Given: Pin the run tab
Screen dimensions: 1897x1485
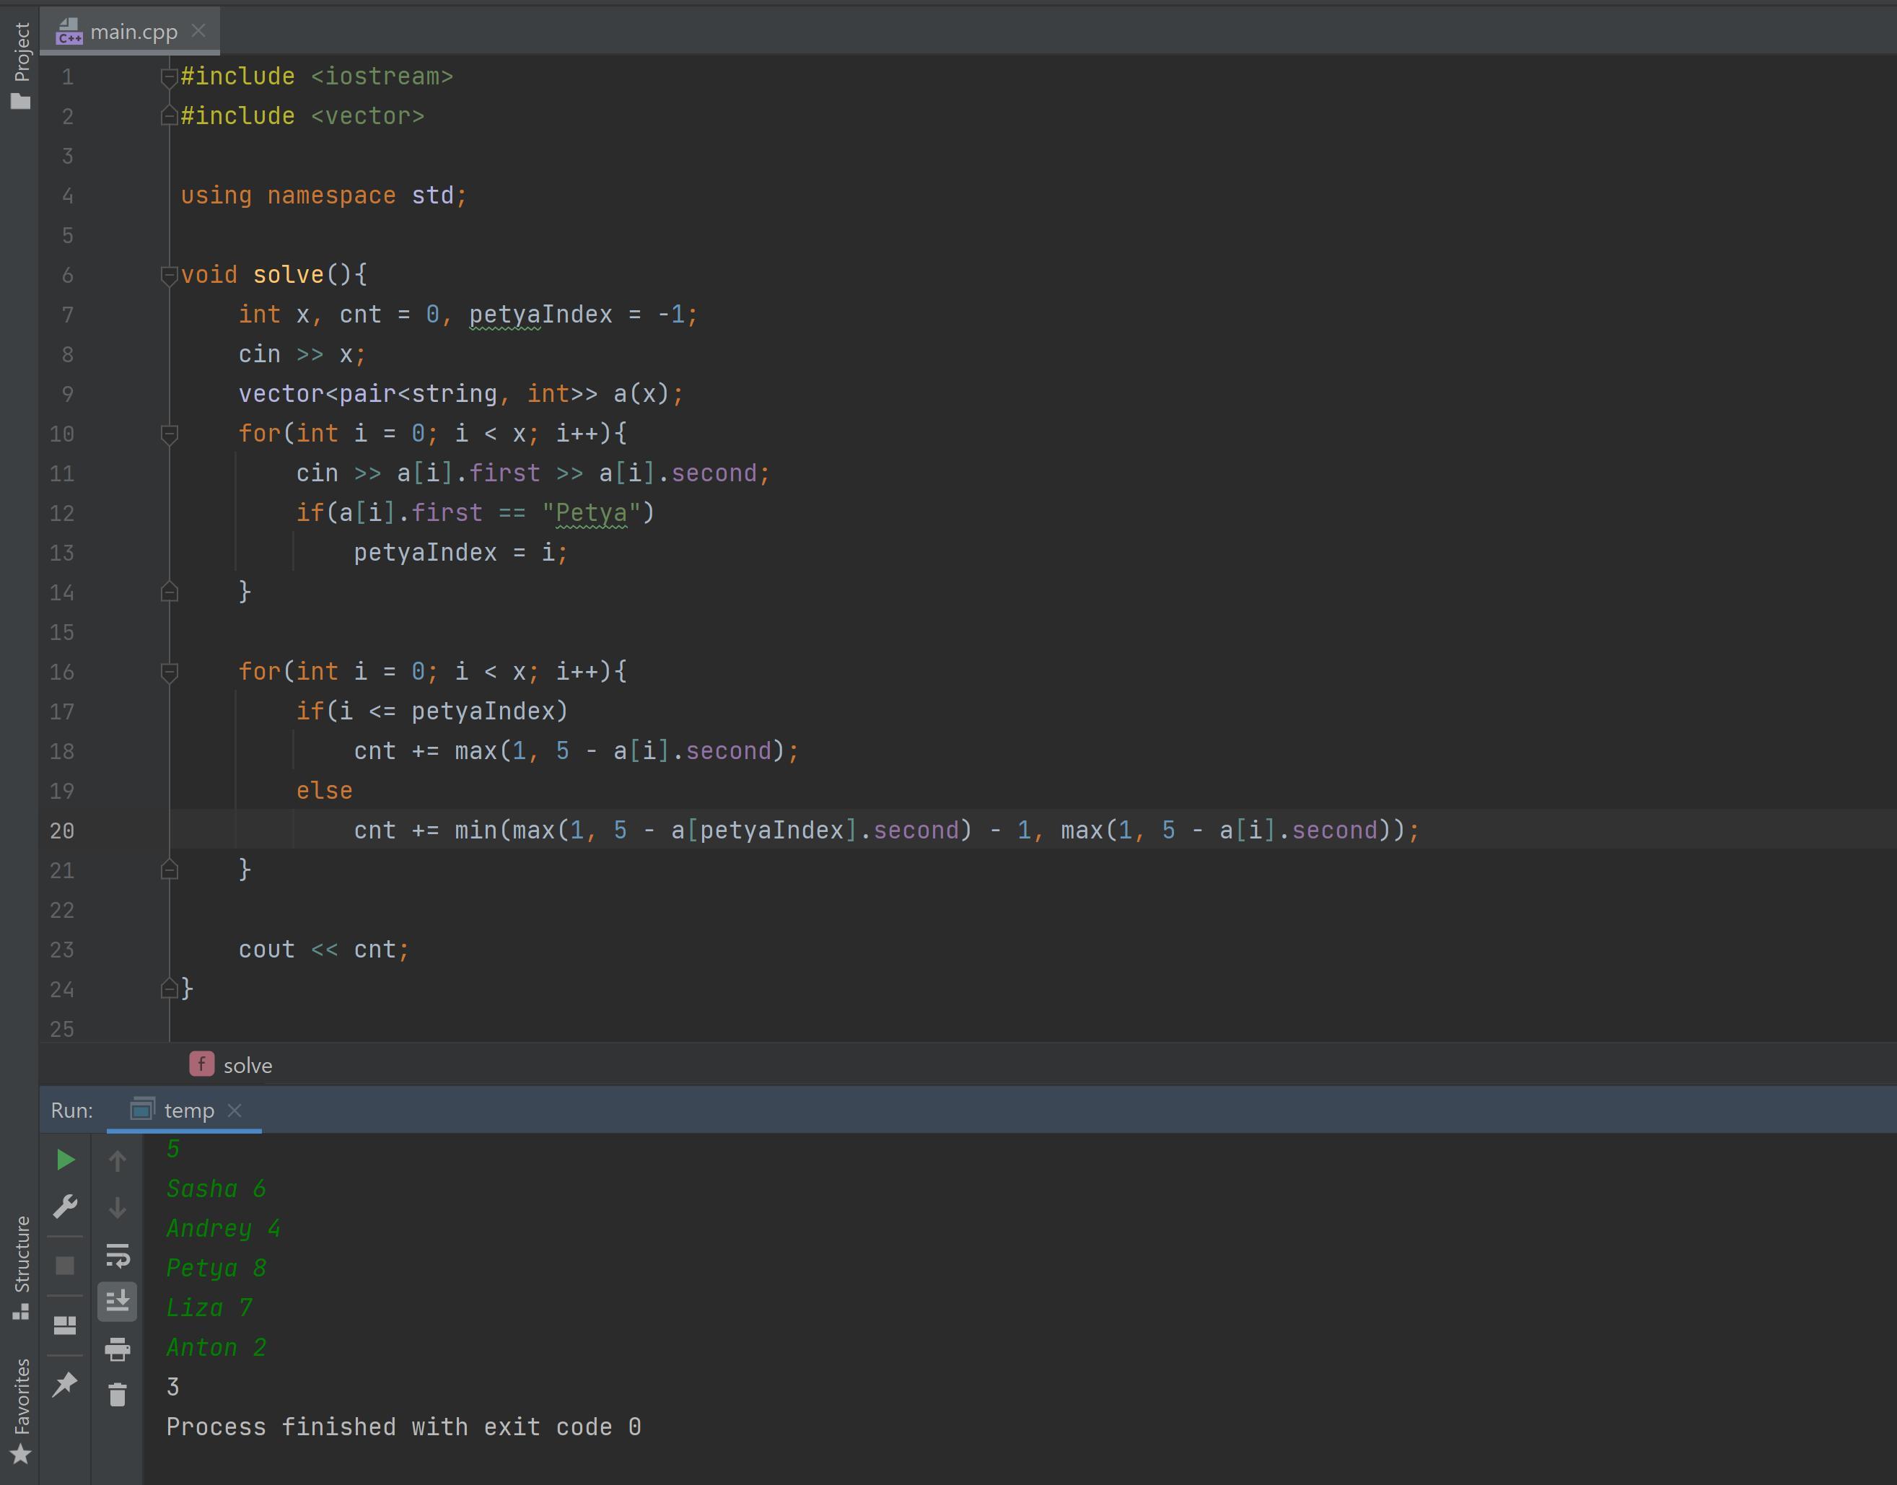Looking at the screenshot, I should tap(65, 1383).
